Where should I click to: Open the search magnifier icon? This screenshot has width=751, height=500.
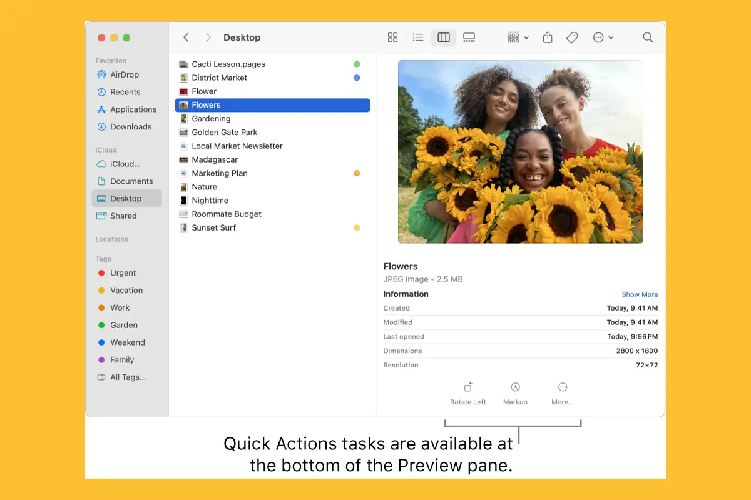tap(648, 37)
